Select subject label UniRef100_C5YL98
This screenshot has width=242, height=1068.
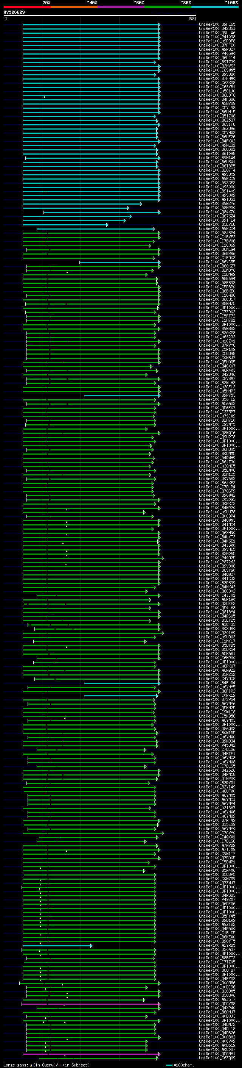tap(217, 108)
